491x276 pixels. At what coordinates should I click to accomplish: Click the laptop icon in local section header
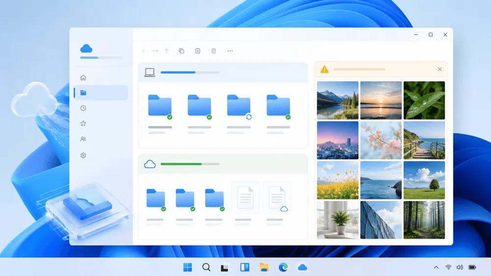(x=150, y=73)
